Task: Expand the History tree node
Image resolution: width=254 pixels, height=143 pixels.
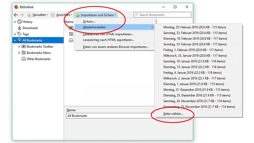Action: [15, 22]
